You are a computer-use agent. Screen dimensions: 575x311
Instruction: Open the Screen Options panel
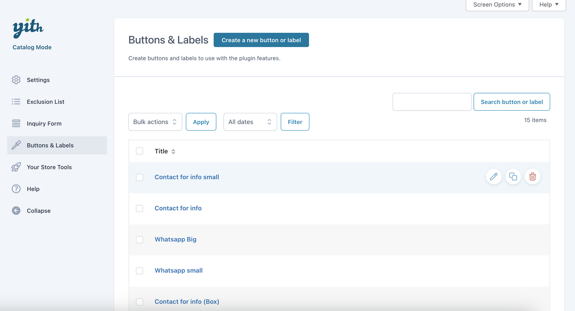[497, 5]
